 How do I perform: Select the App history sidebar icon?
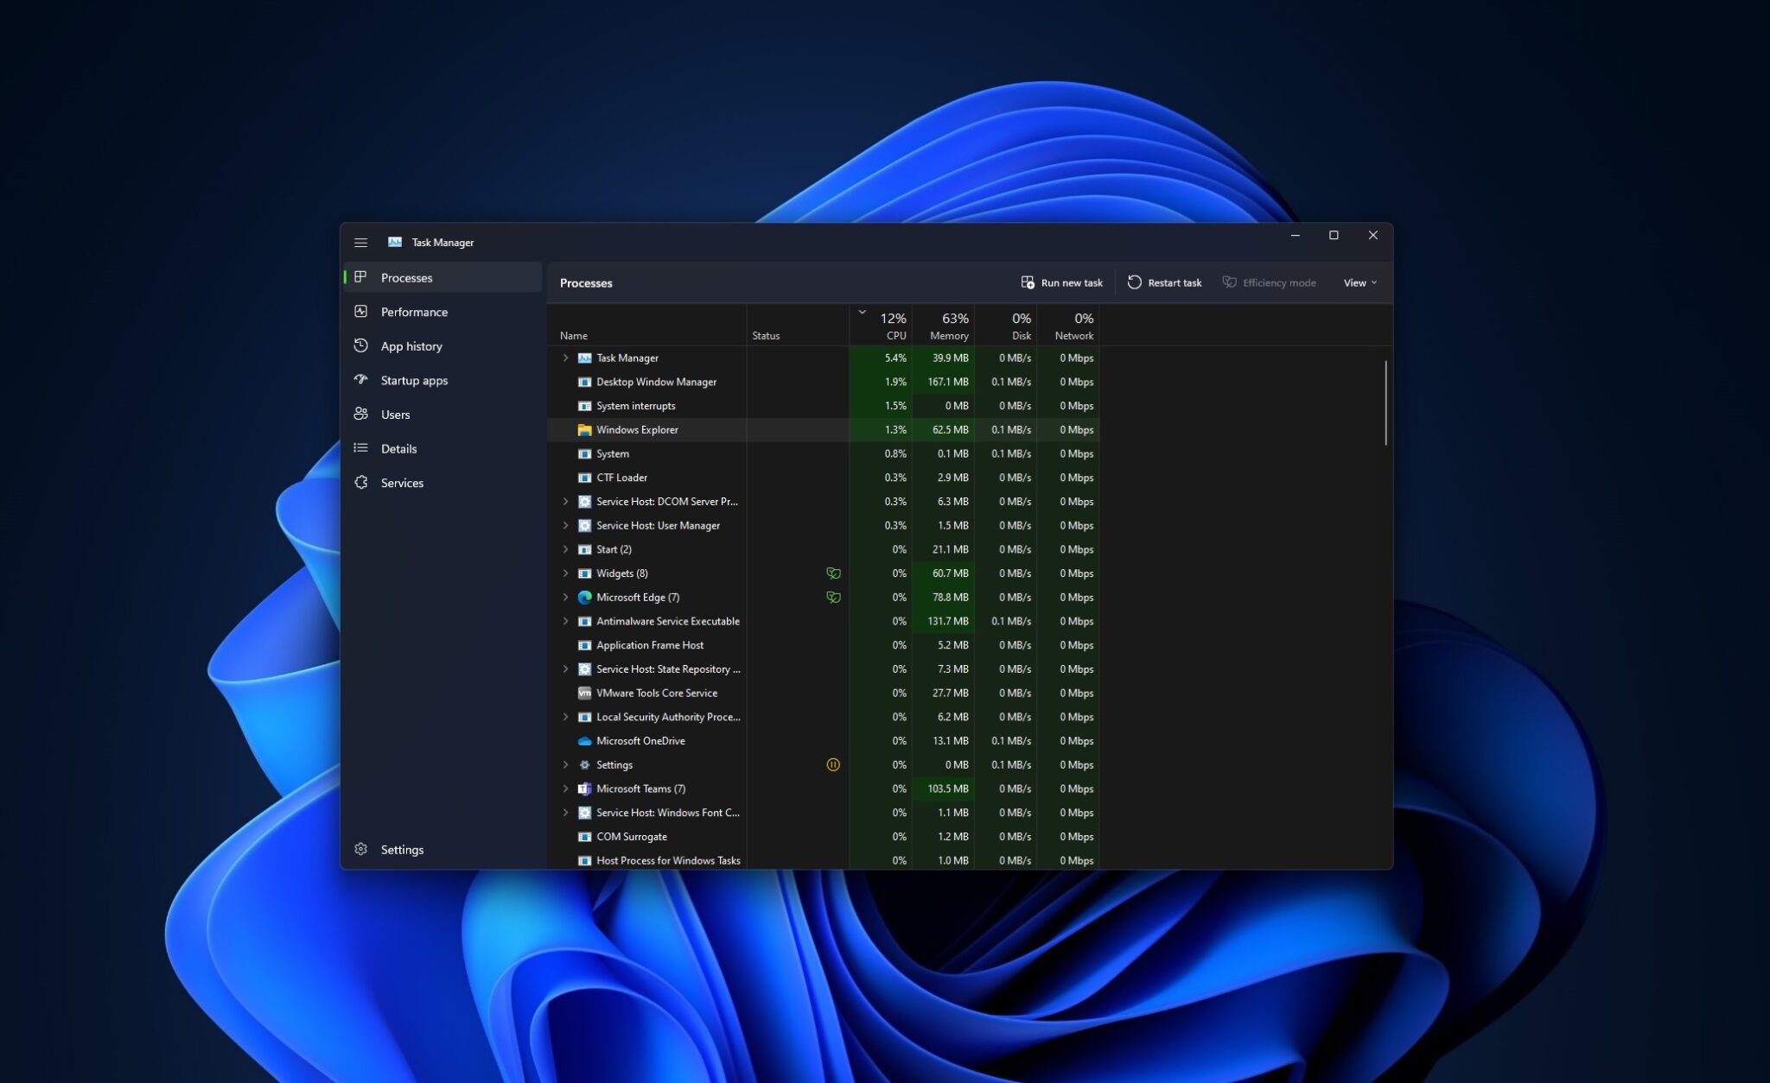click(x=362, y=345)
